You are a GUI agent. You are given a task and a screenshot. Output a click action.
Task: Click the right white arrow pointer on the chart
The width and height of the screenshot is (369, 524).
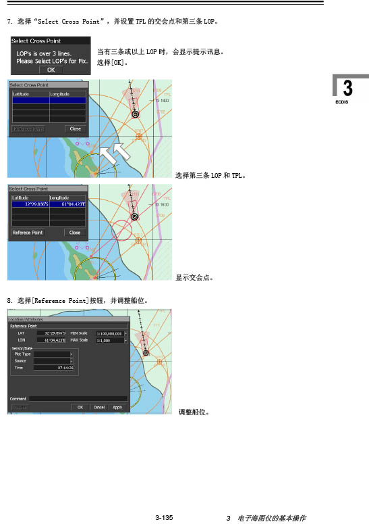point(121,151)
